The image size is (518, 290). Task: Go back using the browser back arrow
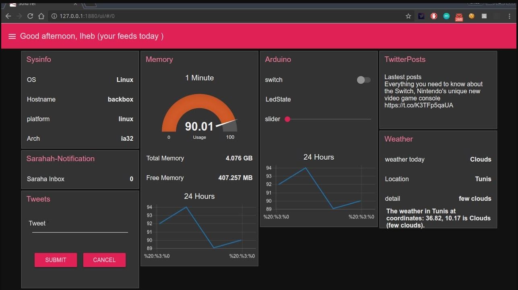(8, 16)
